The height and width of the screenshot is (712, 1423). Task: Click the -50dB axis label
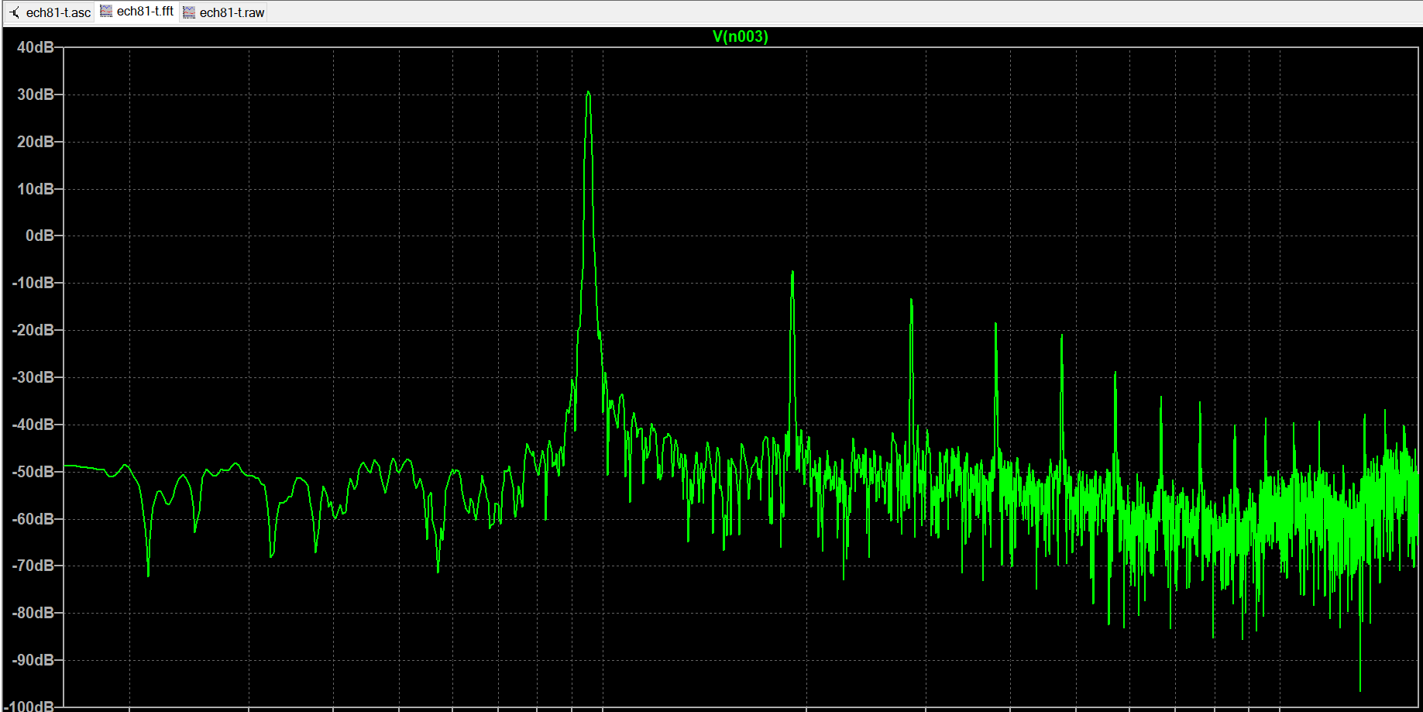coord(33,472)
